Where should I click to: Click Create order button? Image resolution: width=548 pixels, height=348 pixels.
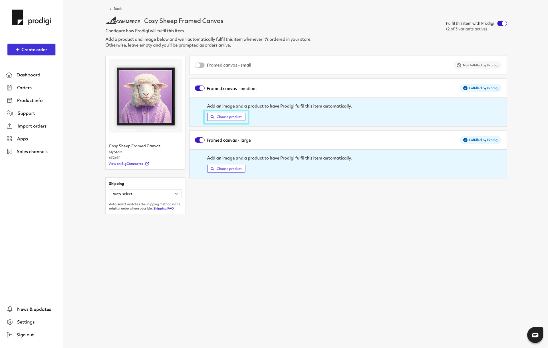point(31,49)
